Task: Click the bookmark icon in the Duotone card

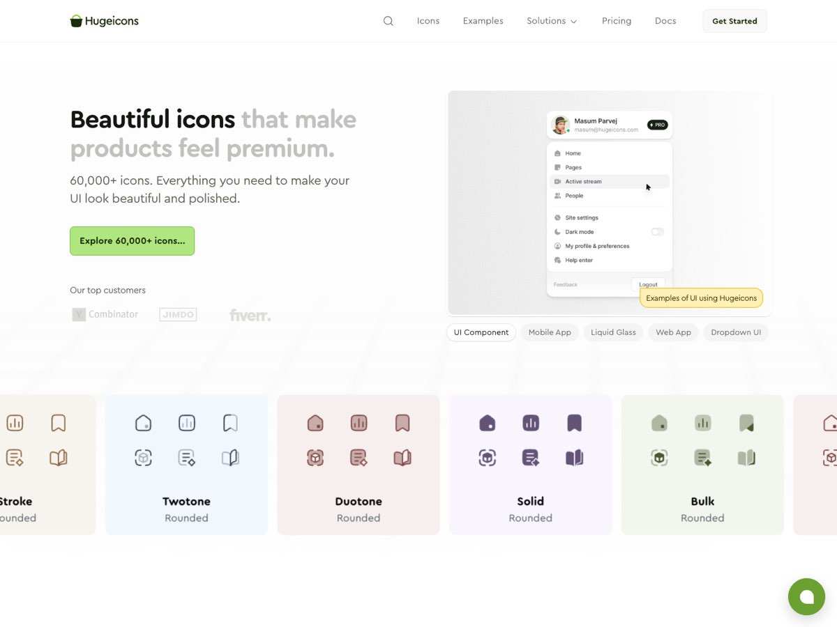Action: pos(402,423)
